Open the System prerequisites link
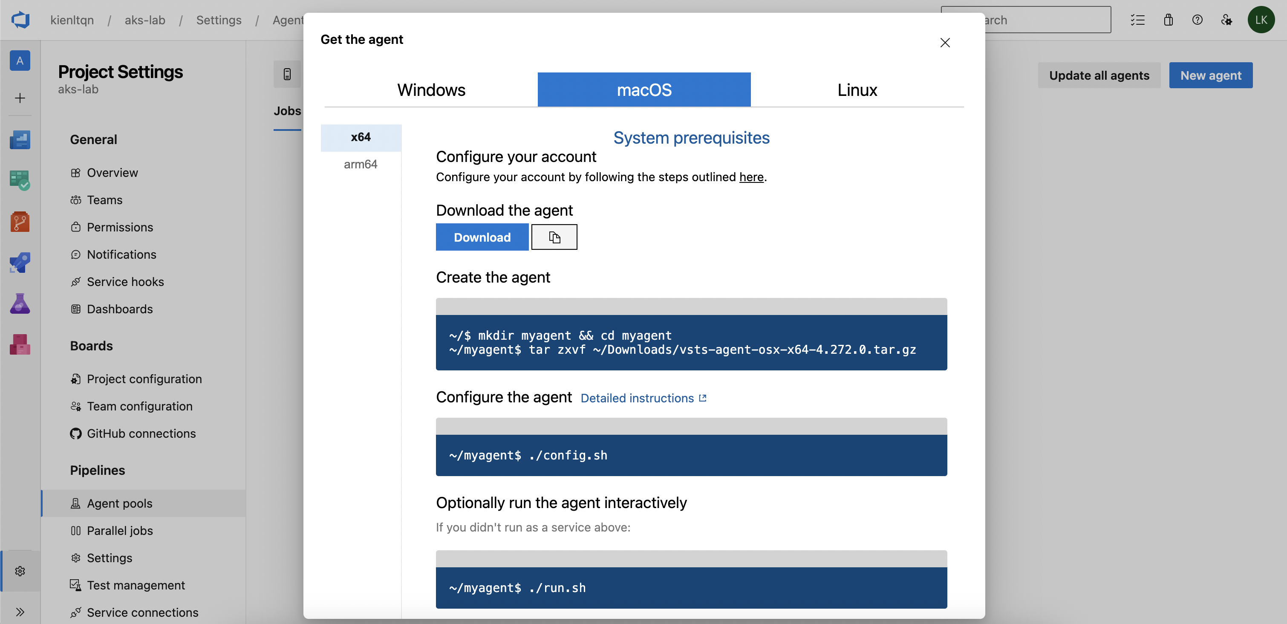 pyautogui.click(x=692, y=138)
